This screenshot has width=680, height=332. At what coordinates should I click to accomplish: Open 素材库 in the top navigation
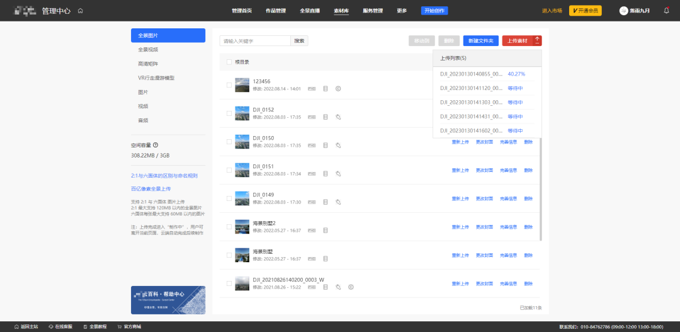coord(341,11)
